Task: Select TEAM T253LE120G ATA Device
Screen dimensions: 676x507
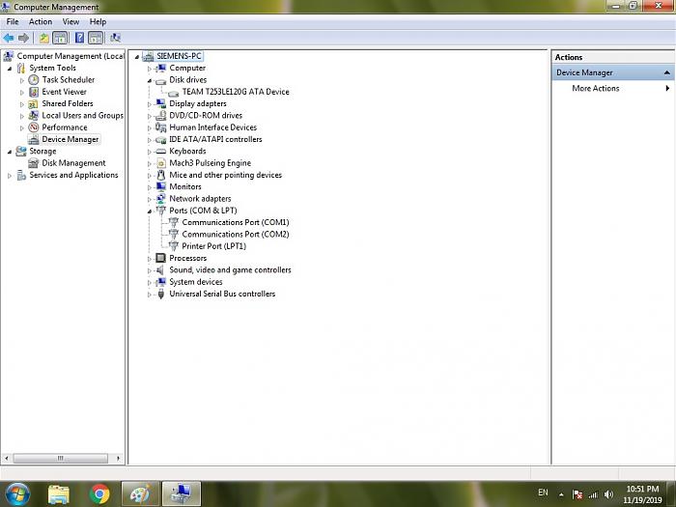Action: (236, 92)
